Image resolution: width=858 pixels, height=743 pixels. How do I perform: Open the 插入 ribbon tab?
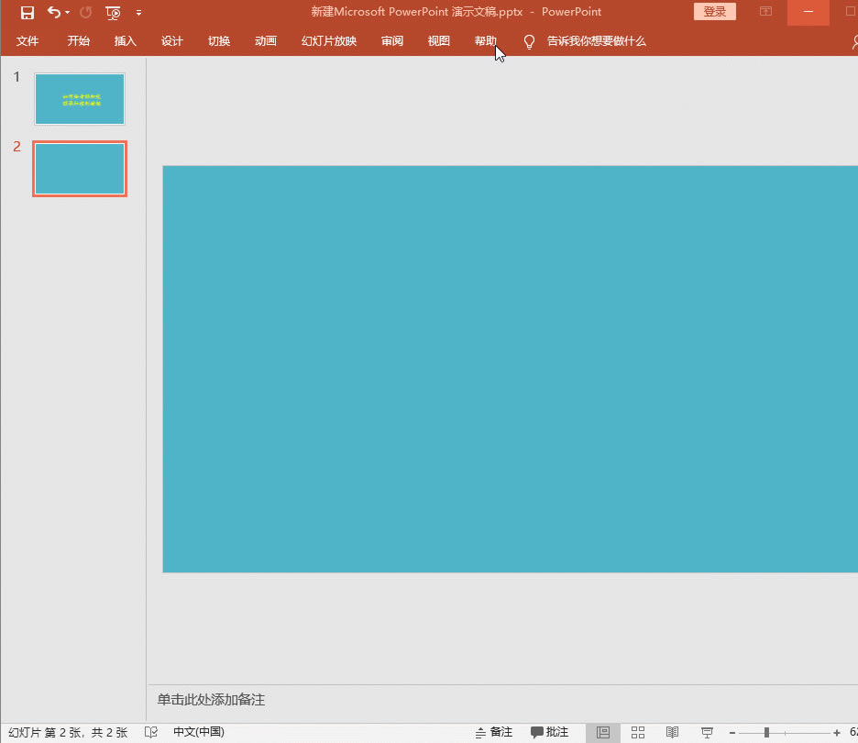click(126, 41)
